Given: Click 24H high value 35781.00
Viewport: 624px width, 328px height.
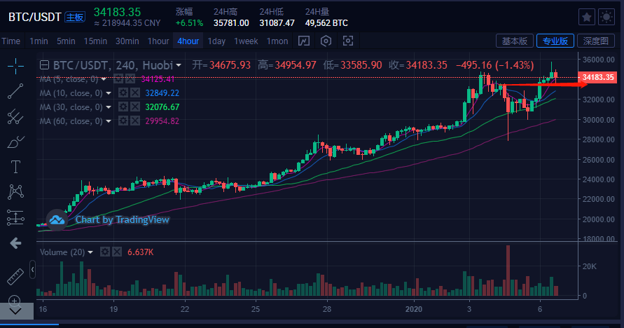Looking at the screenshot, I should coord(231,23).
